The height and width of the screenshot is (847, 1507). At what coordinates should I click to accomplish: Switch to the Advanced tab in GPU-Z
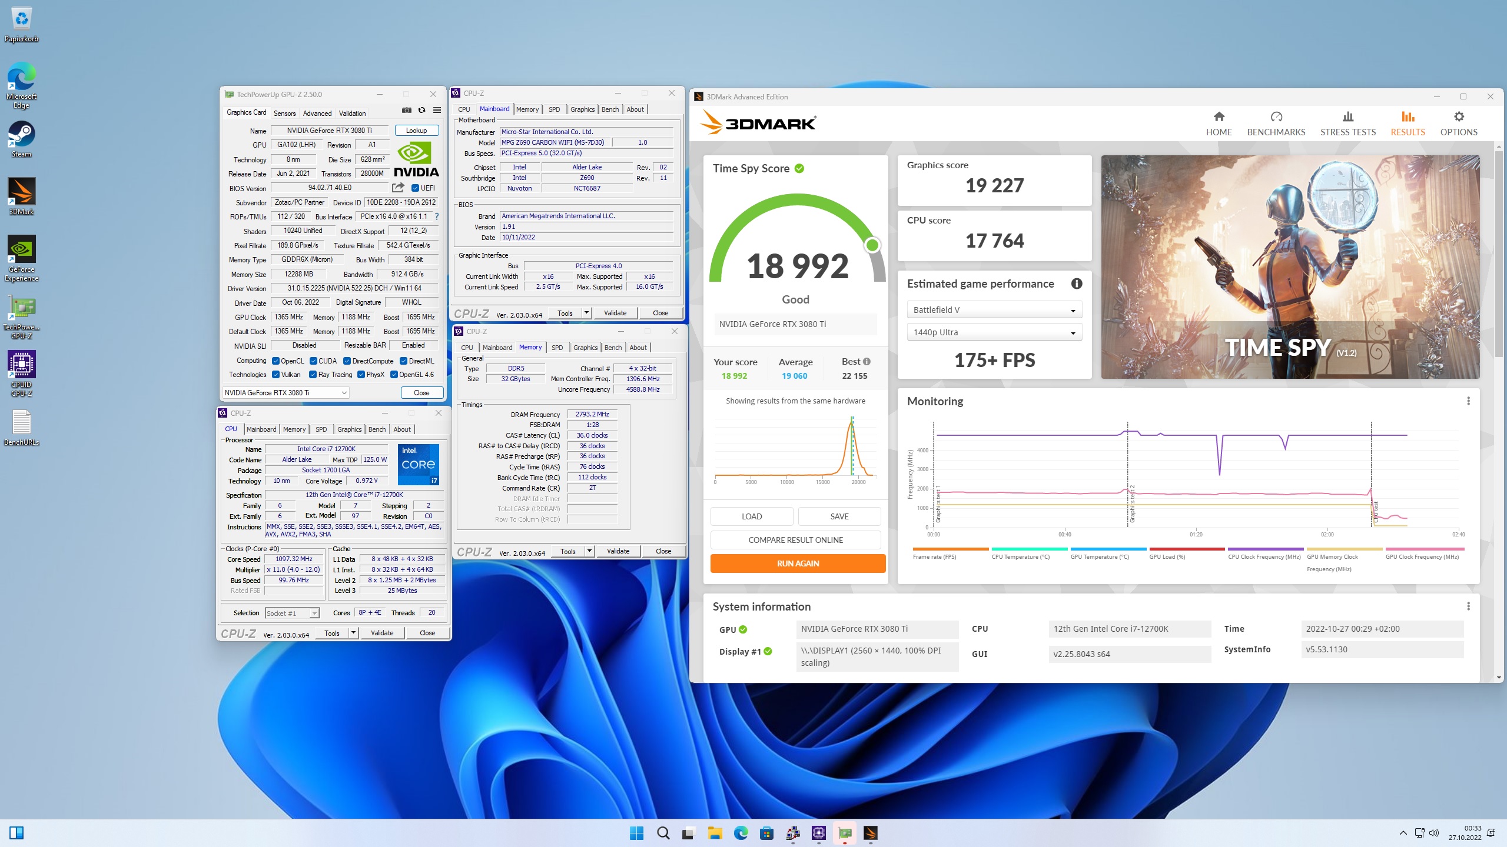pos(317,113)
